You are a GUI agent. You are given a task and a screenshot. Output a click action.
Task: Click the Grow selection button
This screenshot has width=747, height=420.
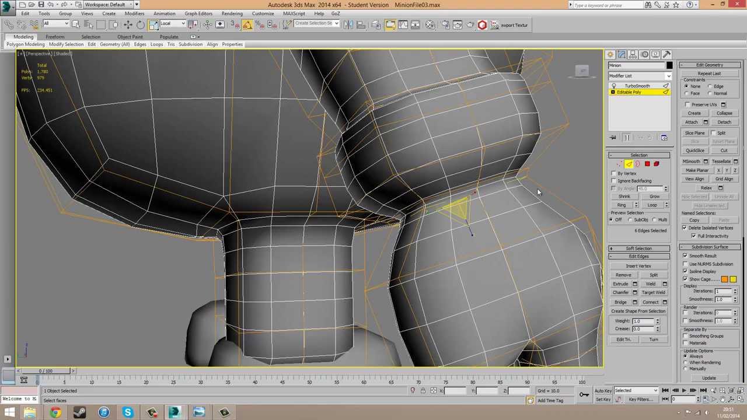(654, 197)
